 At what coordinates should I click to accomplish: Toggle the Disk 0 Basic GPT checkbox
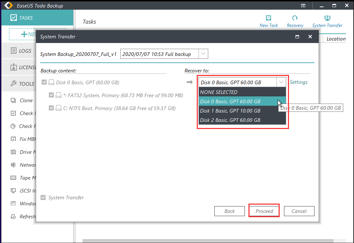point(44,82)
